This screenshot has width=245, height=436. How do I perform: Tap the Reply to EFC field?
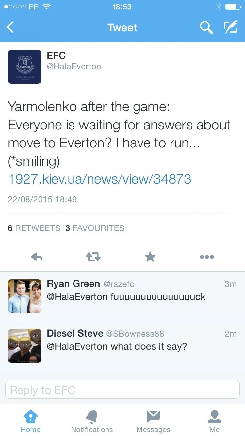[122, 390]
